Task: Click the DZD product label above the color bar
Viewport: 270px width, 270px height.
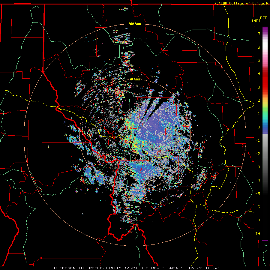Action: coord(263,18)
